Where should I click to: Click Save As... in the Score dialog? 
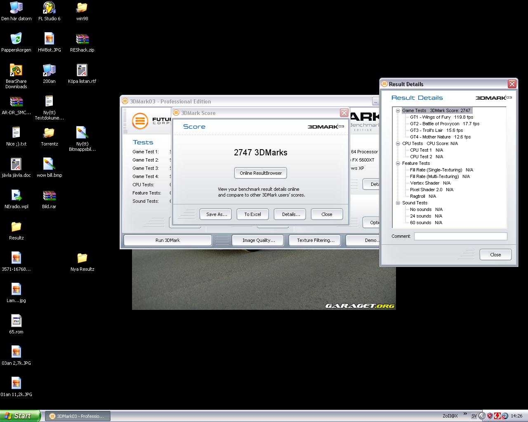[x=216, y=214]
